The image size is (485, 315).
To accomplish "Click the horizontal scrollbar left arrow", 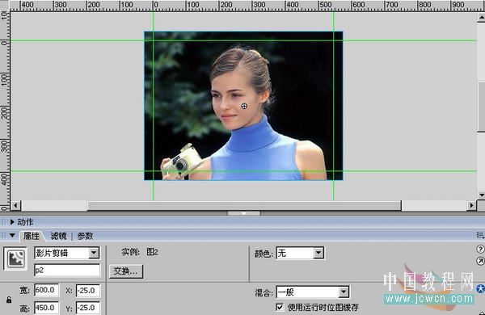I will pyautogui.click(x=15, y=205).
